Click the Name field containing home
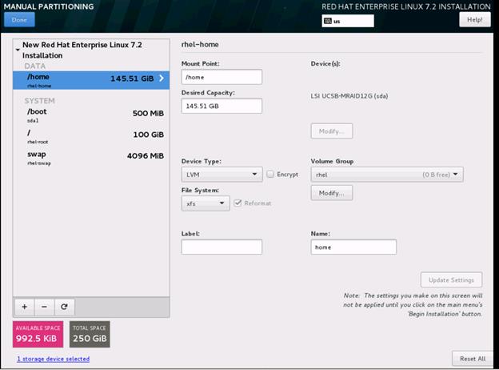 point(353,247)
